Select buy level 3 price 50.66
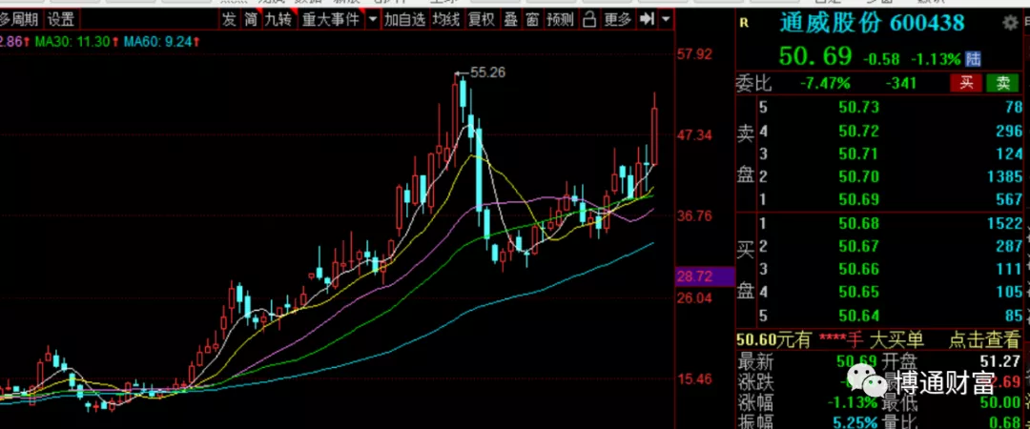 (x=858, y=270)
